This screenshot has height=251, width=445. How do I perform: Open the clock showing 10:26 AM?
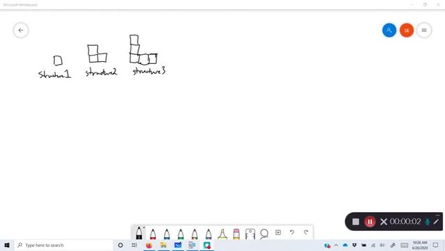(420, 245)
